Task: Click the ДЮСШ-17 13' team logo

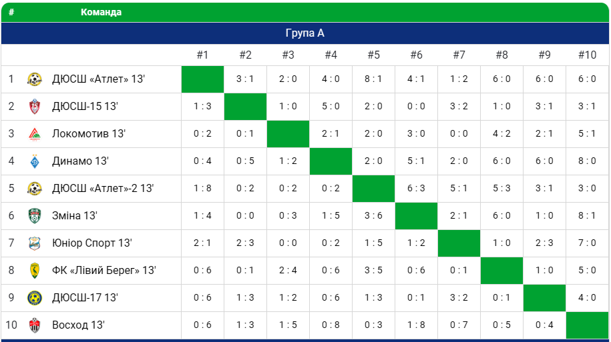Action: pos(34,298)
